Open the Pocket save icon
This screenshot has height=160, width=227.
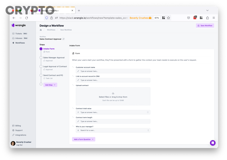(188, 18)
